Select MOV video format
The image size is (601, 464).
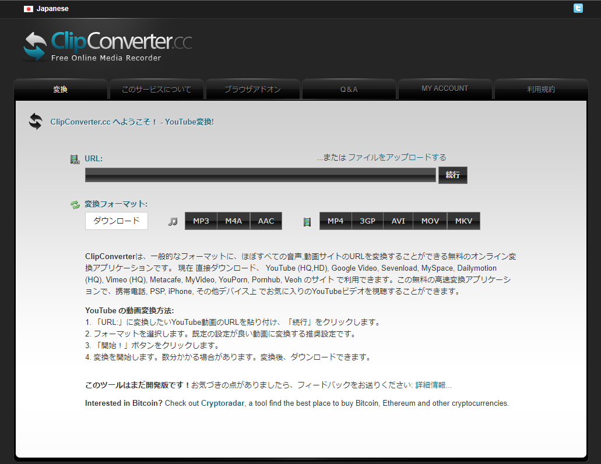[x=430, y=221]
